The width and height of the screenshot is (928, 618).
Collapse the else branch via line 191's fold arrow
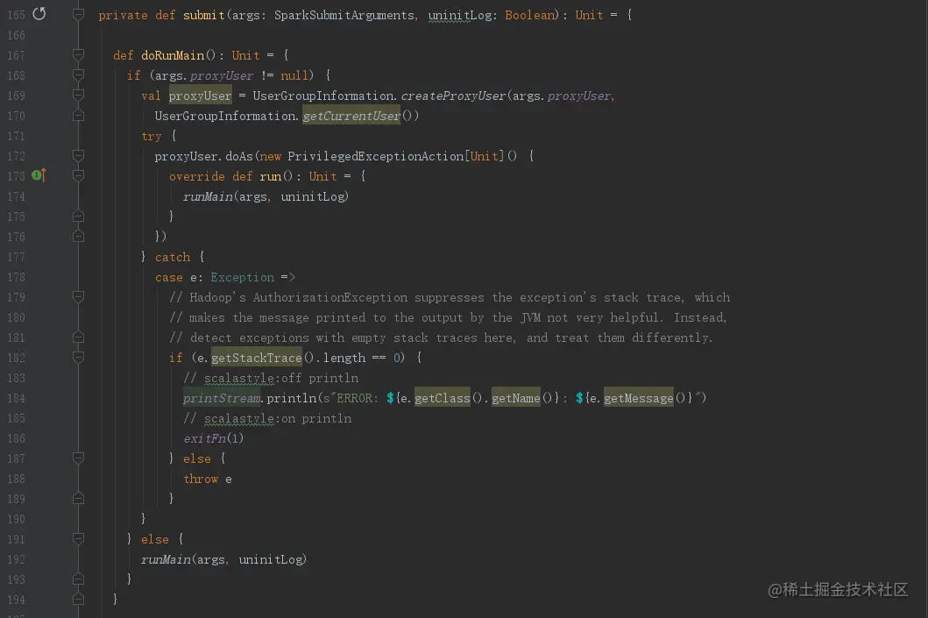coord(78,539)
